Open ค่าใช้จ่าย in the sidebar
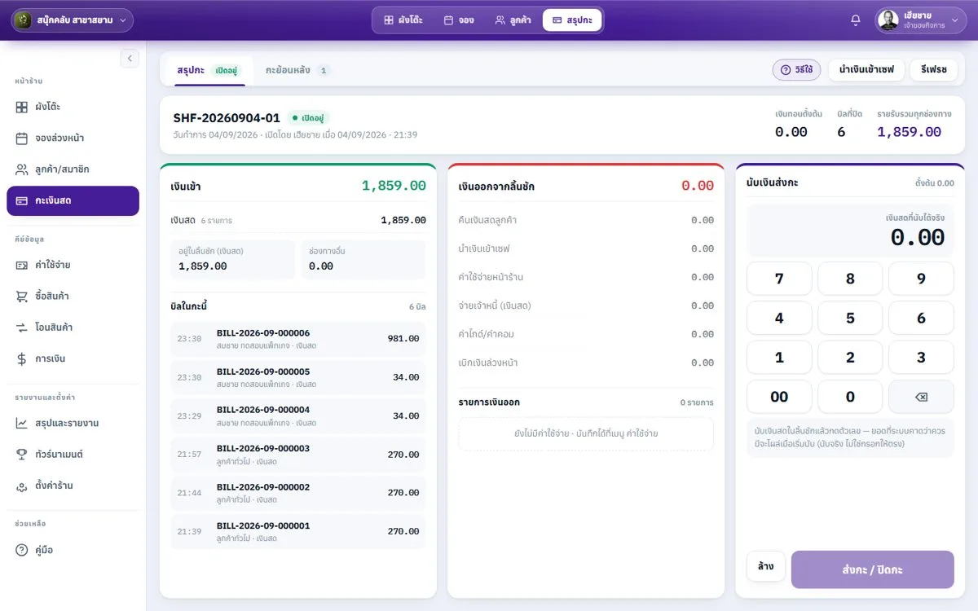Screen dimensions: 978x611 tap(73, 265)
